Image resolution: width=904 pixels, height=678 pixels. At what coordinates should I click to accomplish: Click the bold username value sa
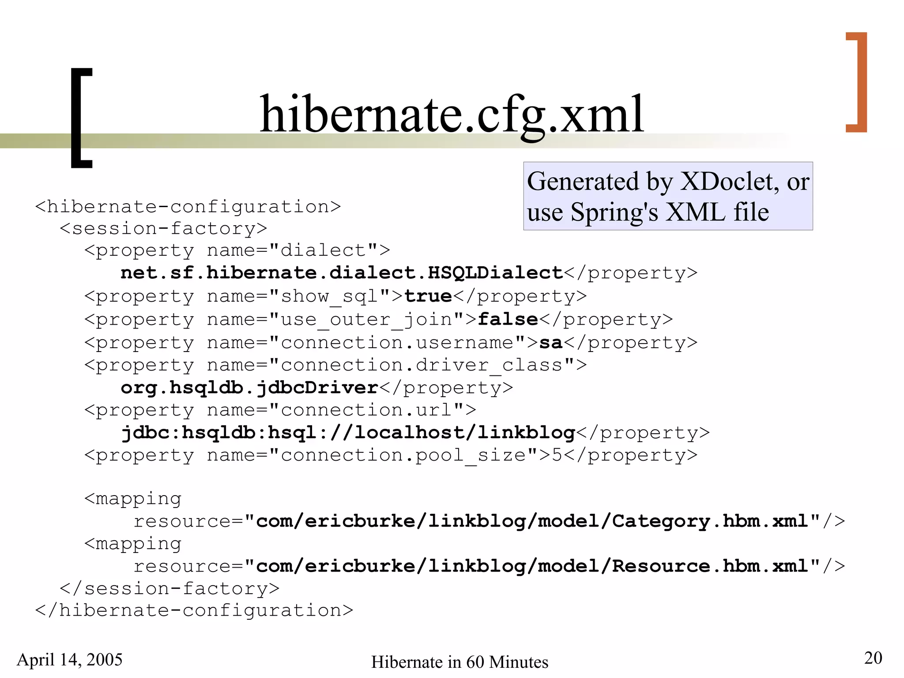[550, 342]
